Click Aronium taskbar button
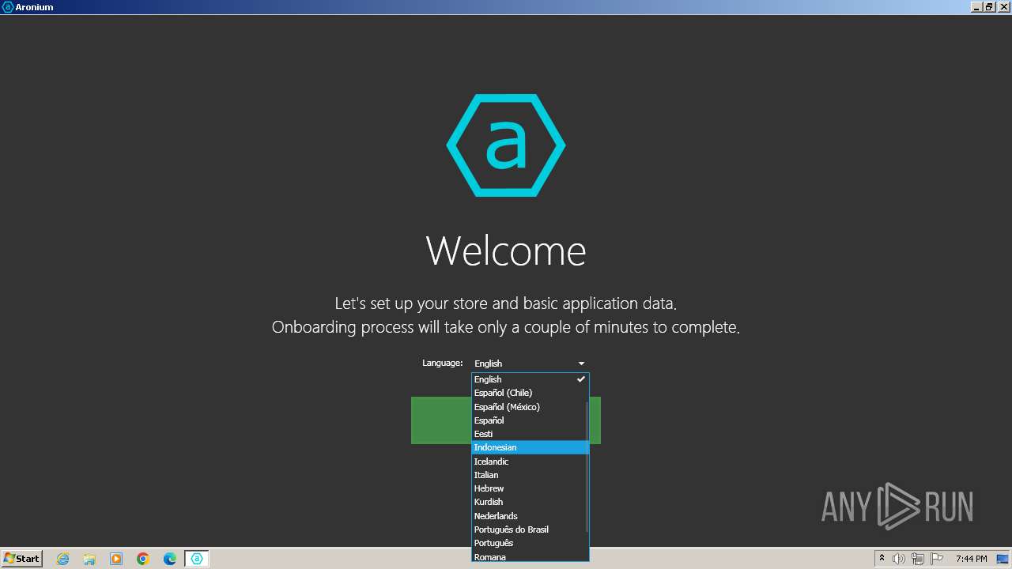 point(197,559)
